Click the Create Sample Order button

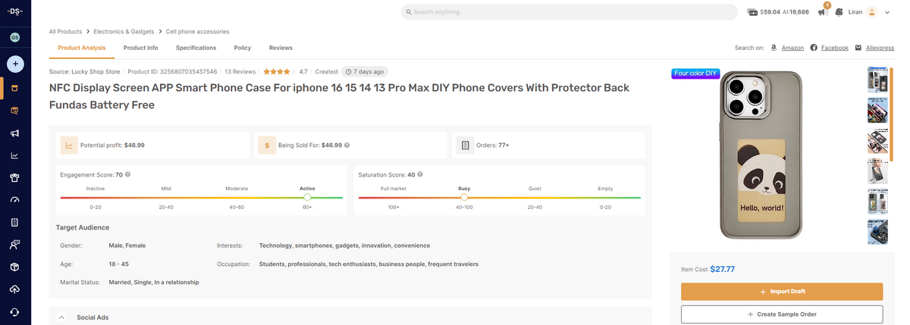781,314
